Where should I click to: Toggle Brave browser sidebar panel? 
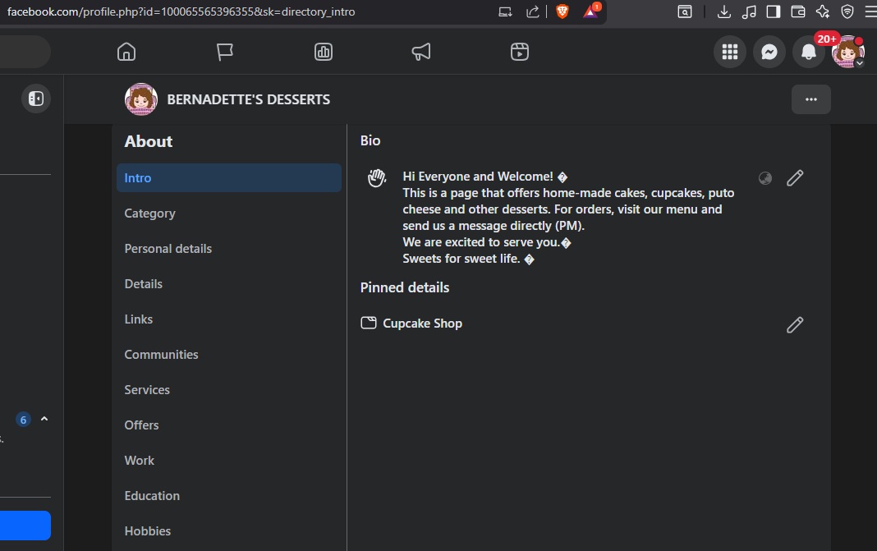(773, 11)
